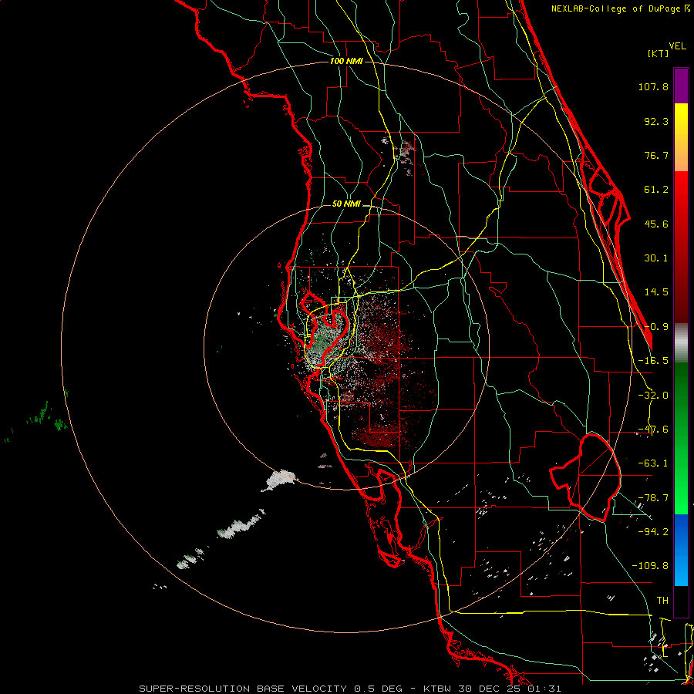
Task: Select the 61.2 velocity scale value
Action: 656,190
